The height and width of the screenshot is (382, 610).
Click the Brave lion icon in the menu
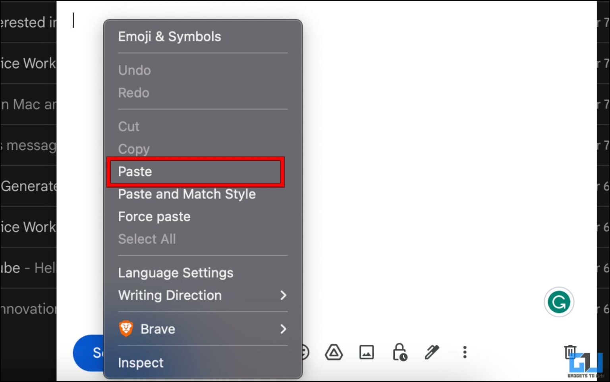click(x=126, y=329)
